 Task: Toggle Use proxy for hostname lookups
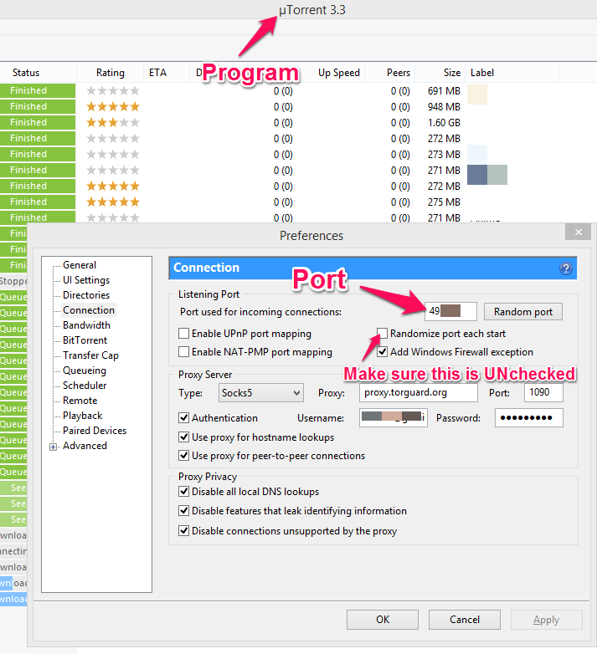(x=183, y=437)
